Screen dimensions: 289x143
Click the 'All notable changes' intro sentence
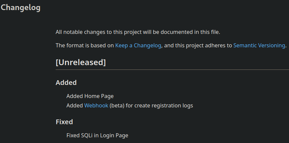[x=138, y=32]
